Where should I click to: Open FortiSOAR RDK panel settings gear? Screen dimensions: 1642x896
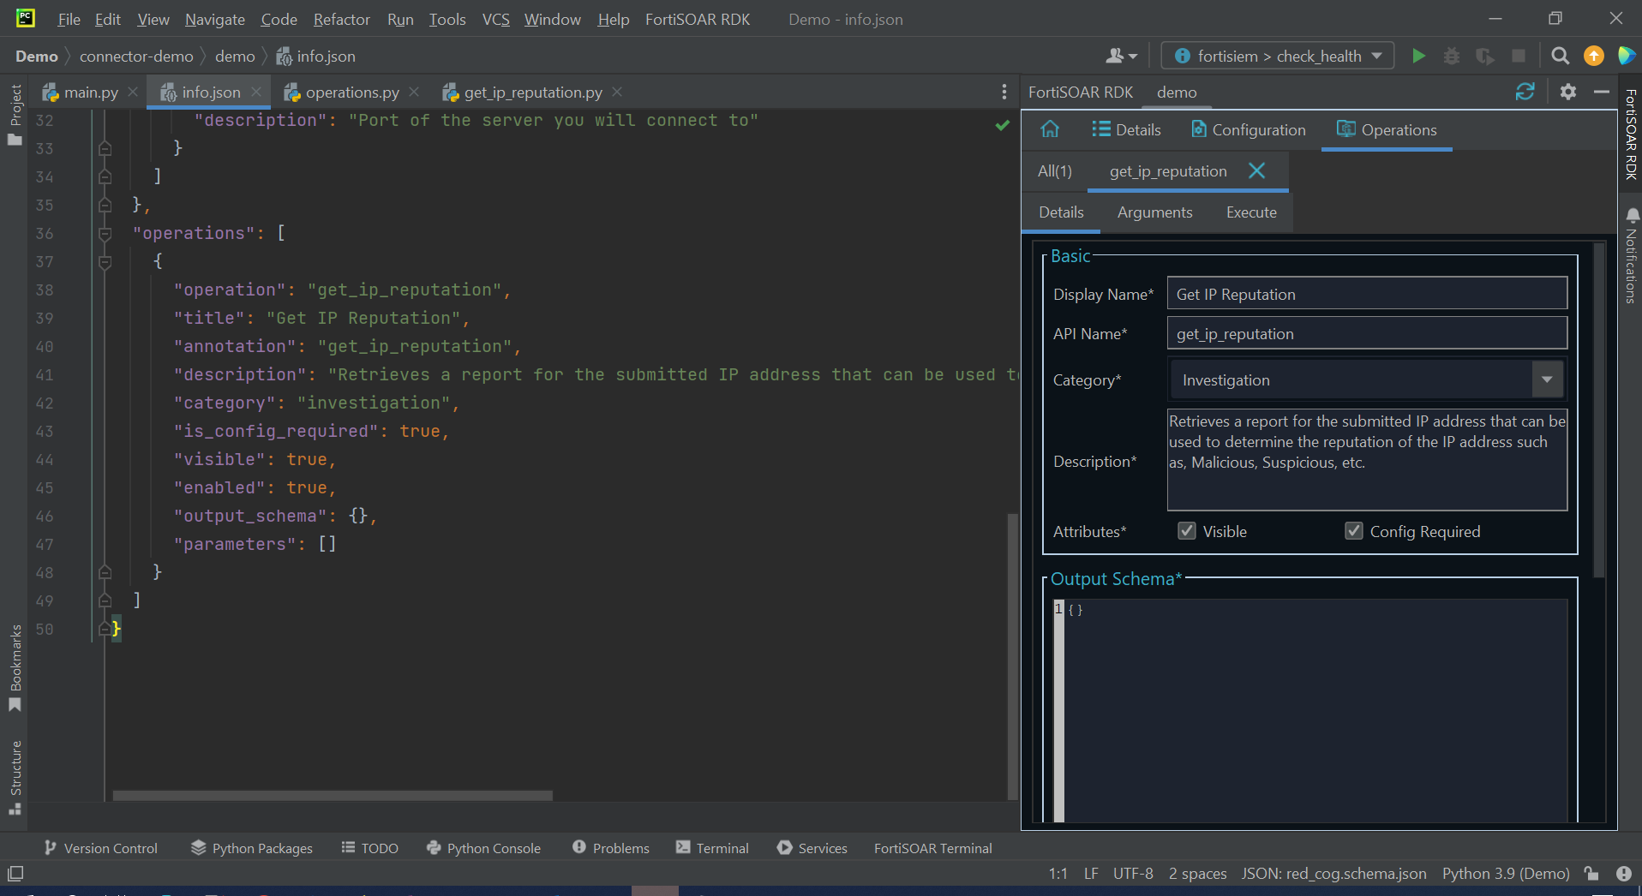pyautogui.click(x=1567, y=93)
